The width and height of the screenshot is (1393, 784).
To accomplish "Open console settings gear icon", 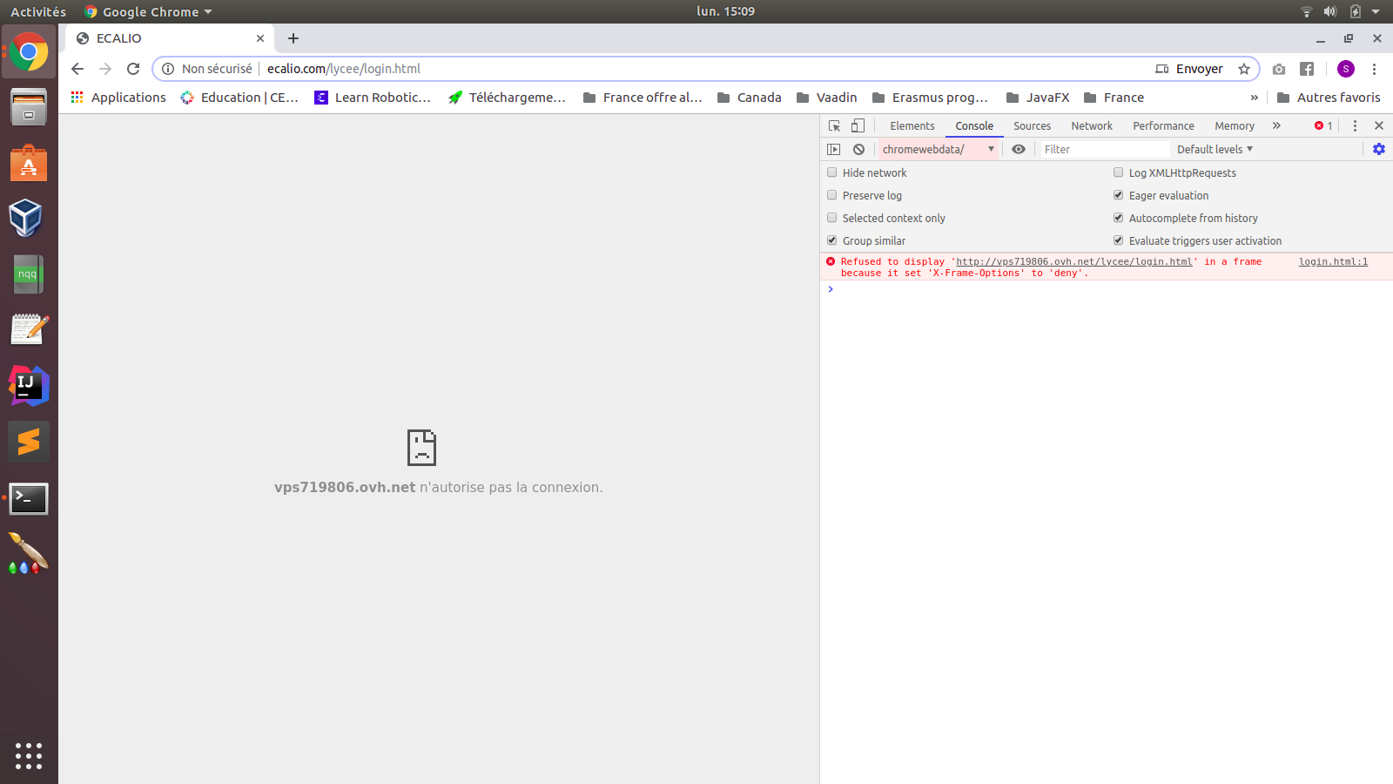I will pyautogui.click(x=1379, y=149).
